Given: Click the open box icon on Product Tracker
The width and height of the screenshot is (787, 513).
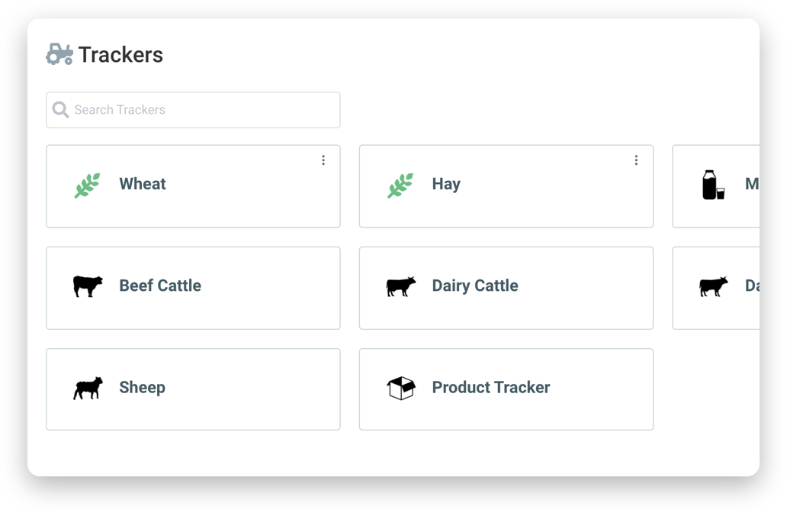Looking at the screenshot, I should [x=400, y=388].
